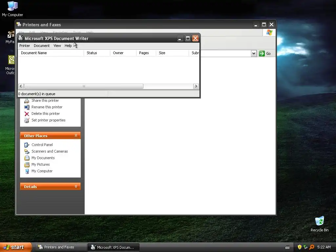Open Scanners and Cameras link
Viewport: 336px width, 252px height.
(x=50, y=151)
